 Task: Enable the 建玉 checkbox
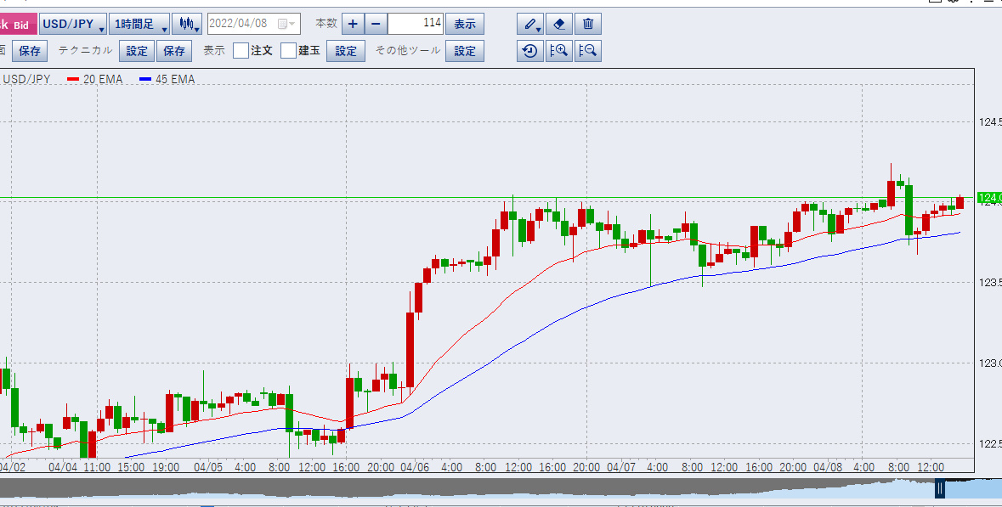[289, 51]
